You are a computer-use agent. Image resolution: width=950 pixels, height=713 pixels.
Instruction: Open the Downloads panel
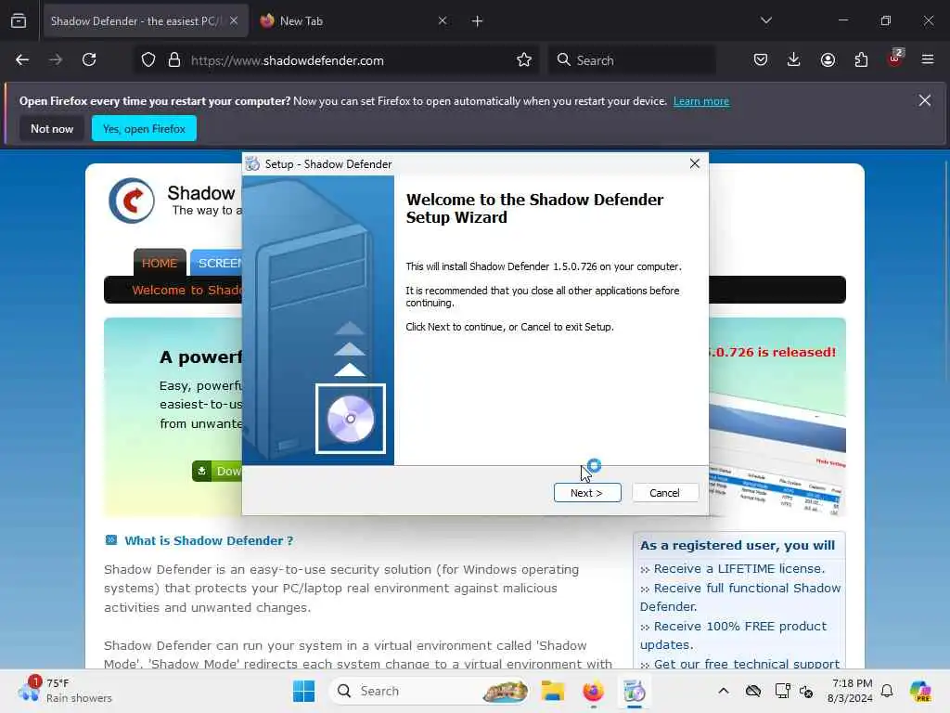[x=794, y=60]
